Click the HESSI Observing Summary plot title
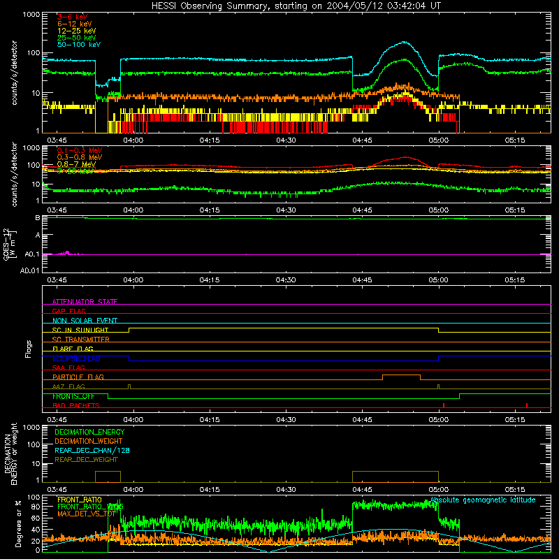The width and height of the screenshot is (559, 559). tap(296, 6)
